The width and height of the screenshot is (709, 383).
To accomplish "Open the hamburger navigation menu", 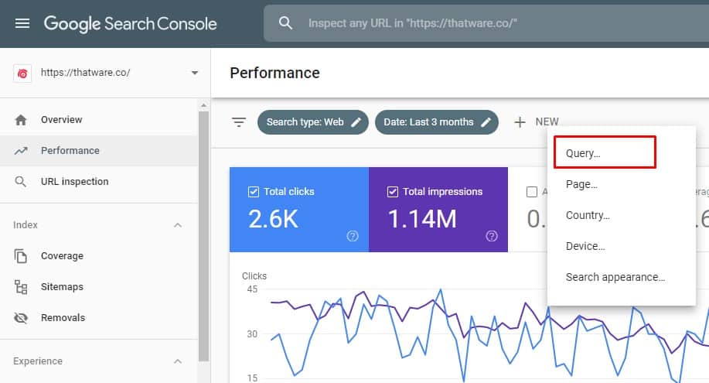I will tap(22, 23).
